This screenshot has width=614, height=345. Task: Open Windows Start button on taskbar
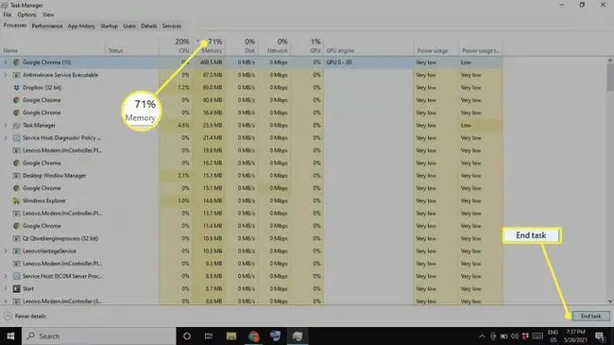click(10, 336)
